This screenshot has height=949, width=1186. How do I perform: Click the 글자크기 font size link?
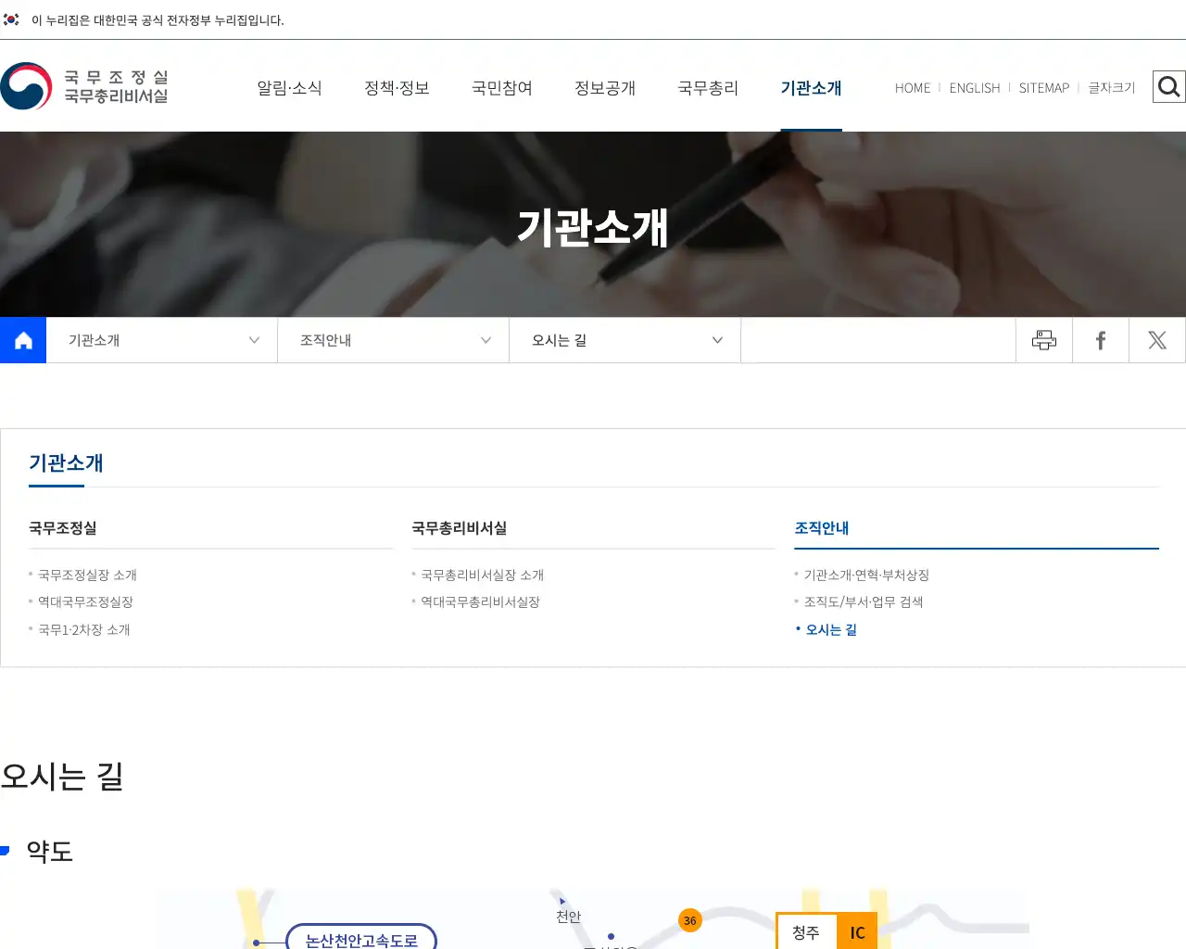click(1112, 88)
